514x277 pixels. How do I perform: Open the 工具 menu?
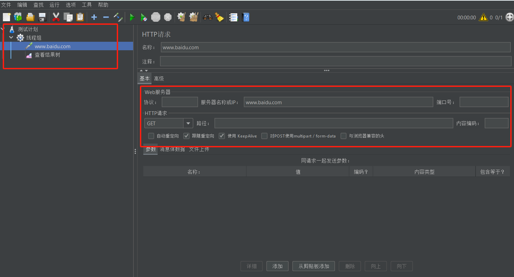click(x=87, y=5)
